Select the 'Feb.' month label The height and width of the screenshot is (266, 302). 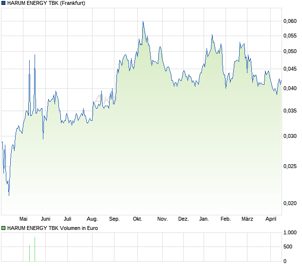tap(226, 219)
